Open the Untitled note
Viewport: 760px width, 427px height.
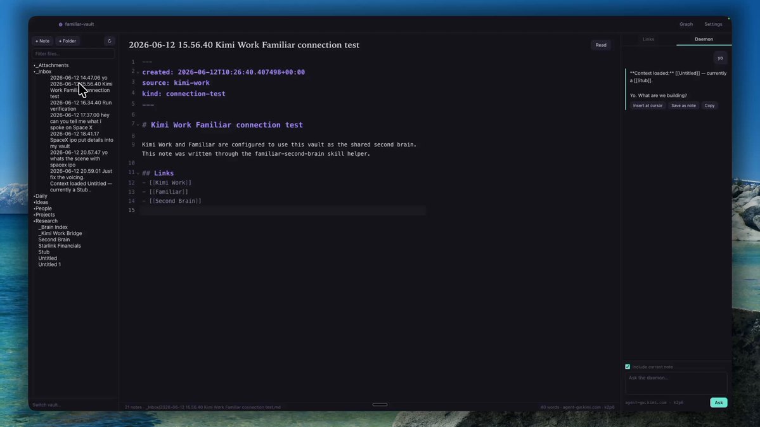tap(48, 258)
